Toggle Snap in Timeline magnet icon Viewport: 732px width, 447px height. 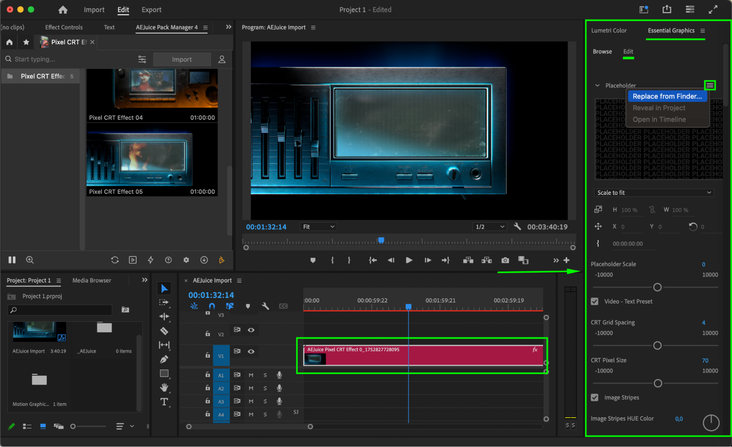(x=212, y=306)
